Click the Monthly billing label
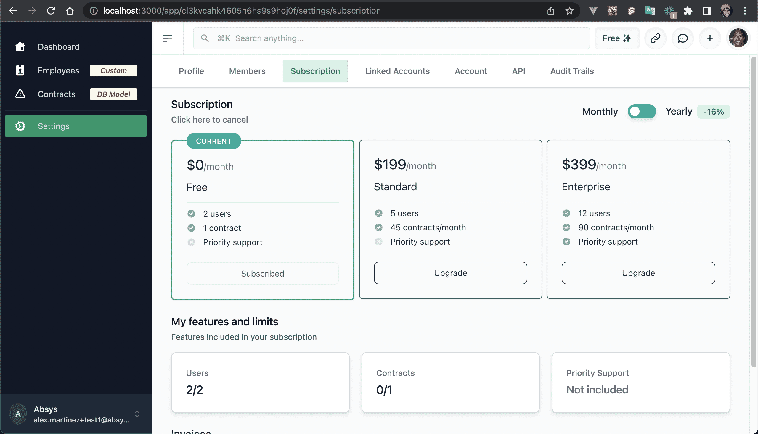 (600, 112)
